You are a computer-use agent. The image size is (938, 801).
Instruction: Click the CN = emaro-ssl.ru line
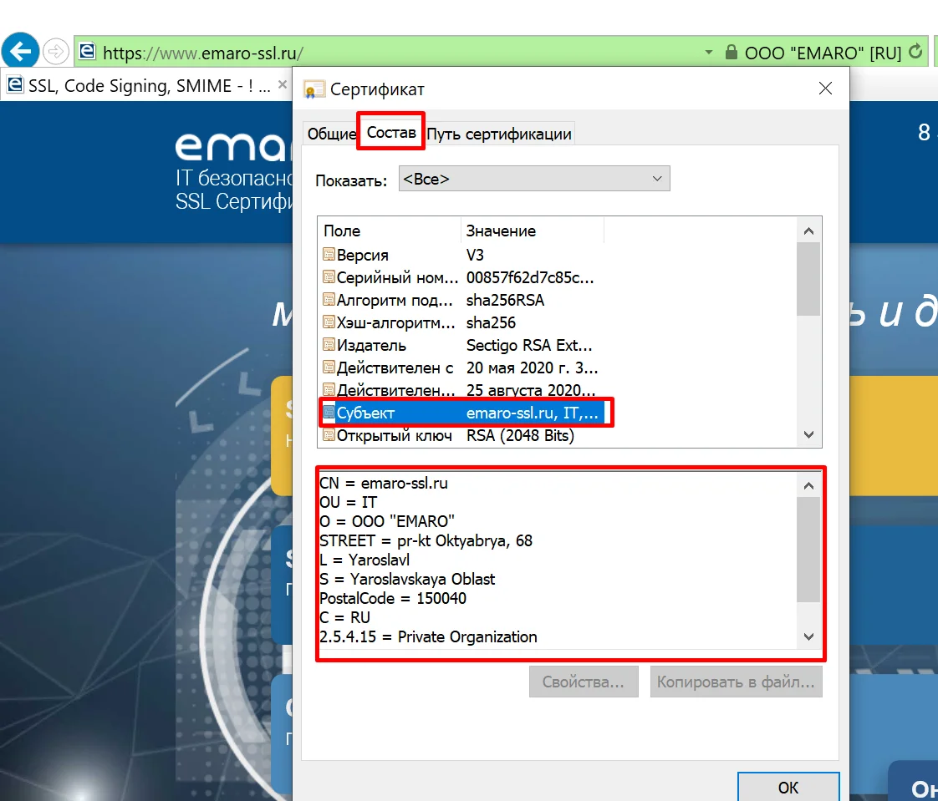click(x=384, y=483)
